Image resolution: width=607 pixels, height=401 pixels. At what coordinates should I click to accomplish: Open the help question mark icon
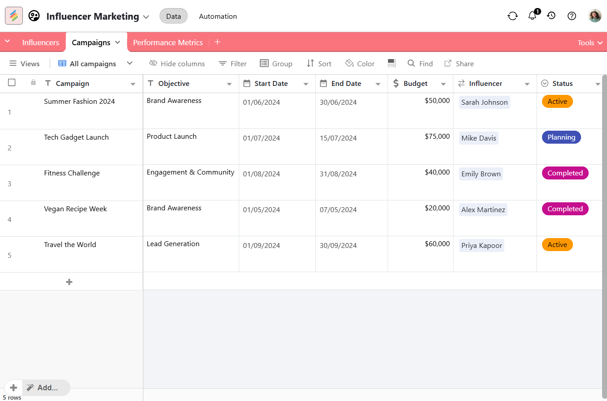[x=572, y=16]
